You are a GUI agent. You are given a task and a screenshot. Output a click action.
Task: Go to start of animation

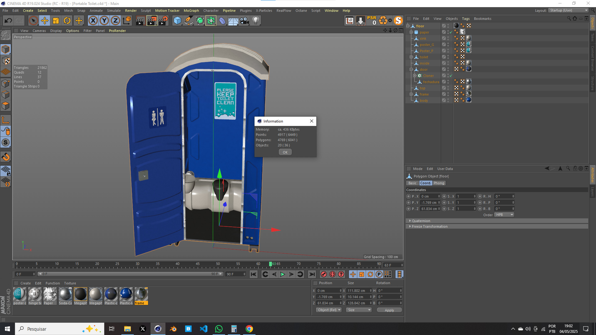click(254, 274)
